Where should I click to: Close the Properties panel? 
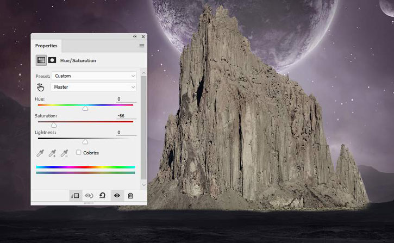pos(143,36)
